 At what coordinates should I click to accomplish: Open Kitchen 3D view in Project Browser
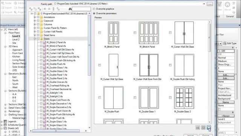(x=16, y=57)
